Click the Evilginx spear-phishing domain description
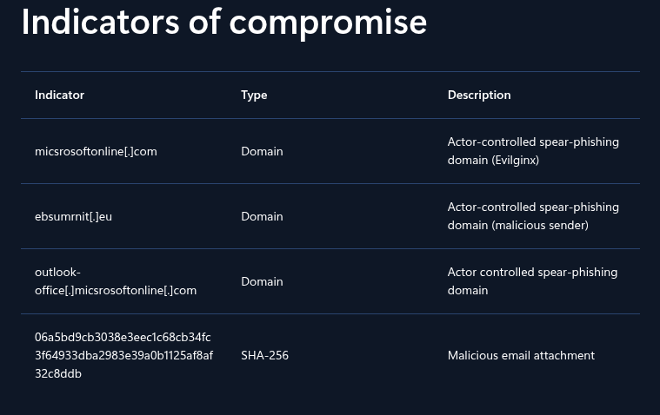 pyautogui.click(x=533, y=151)
